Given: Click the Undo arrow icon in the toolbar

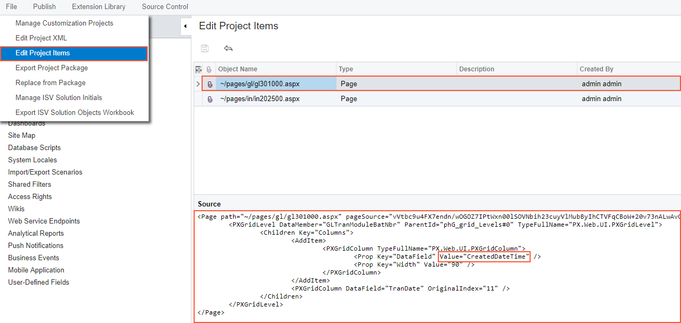Looking at the screenshot, I should (x=228, y=48).
